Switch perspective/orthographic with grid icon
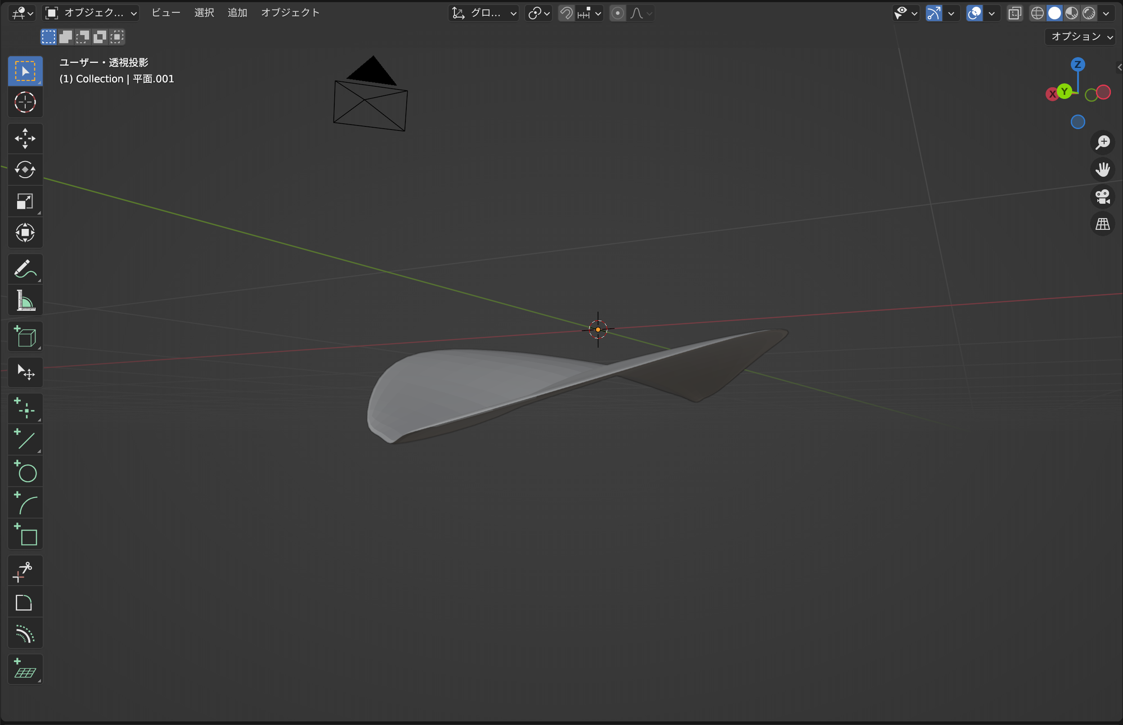 pos(1102,224)
